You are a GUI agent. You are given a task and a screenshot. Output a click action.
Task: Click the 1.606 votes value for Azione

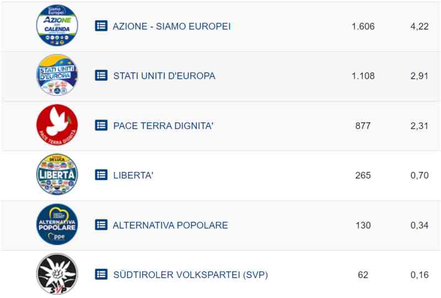[x=363, y=26]
